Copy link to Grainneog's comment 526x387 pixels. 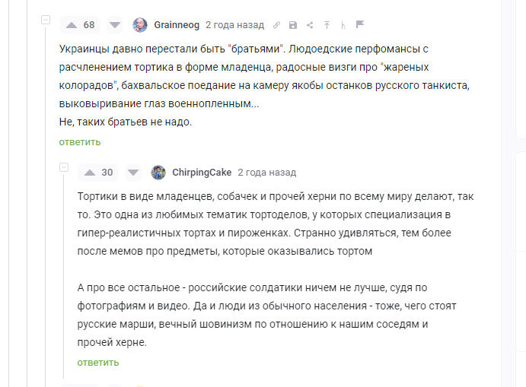(276, 25)
